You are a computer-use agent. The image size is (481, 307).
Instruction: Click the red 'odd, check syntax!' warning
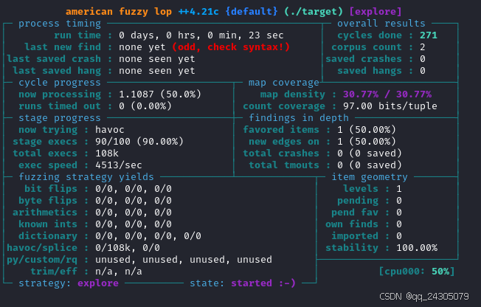[231, 47]
